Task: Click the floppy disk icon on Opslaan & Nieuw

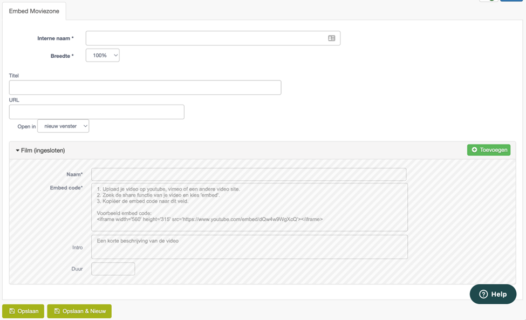Action: (57, 311)
